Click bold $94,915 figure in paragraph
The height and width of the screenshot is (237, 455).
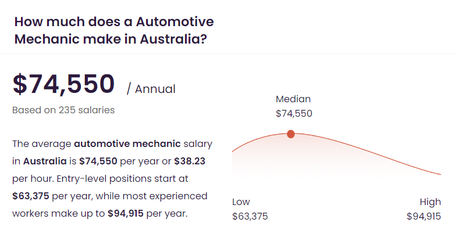(126, 214)
